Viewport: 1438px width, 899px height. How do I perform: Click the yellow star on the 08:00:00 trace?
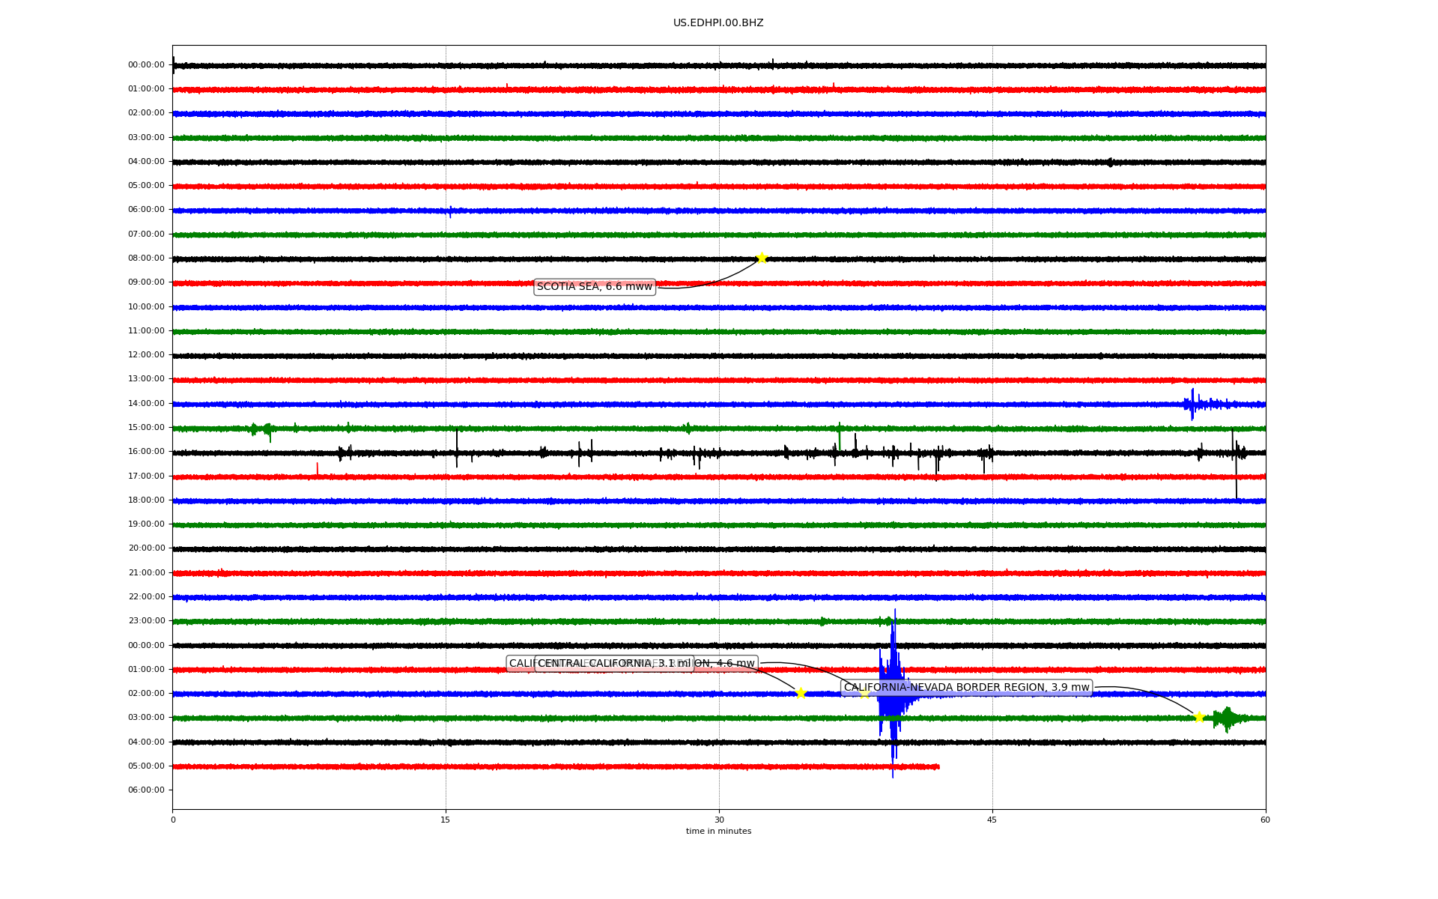tap(762, 258)
